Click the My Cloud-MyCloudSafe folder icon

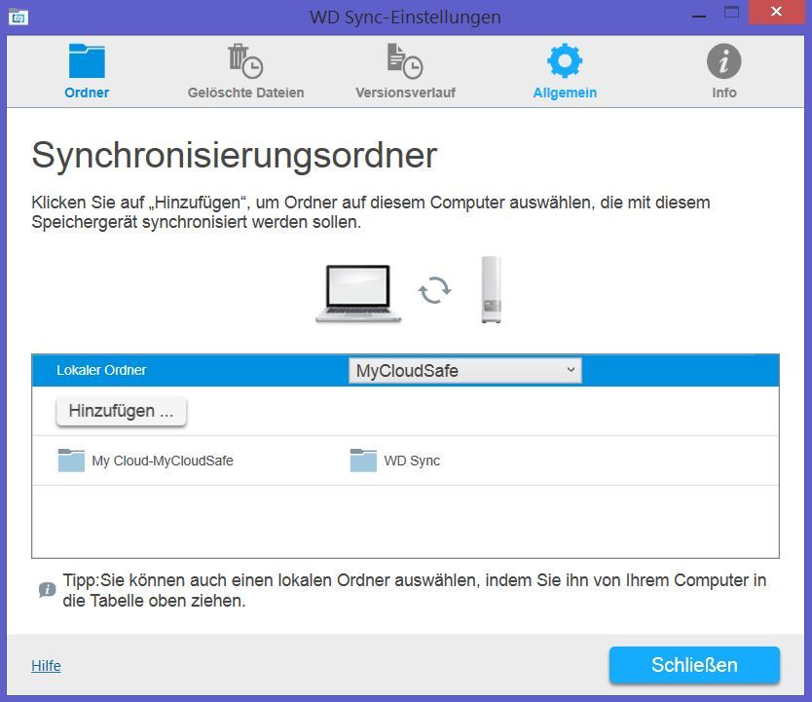(71, 461)
